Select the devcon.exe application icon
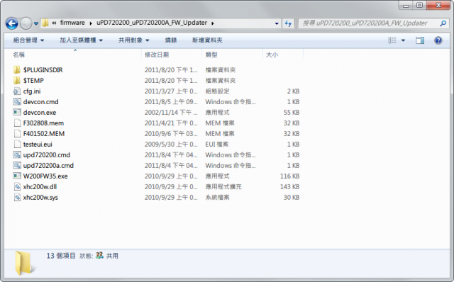Screen dimensions: 454x282 [x=17, y=112]
